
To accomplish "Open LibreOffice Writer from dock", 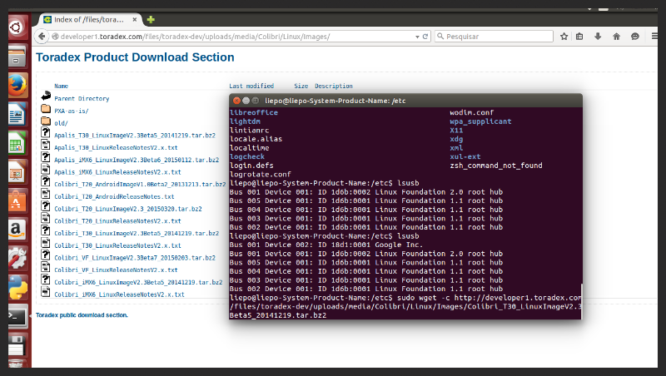I will point(17,114).
